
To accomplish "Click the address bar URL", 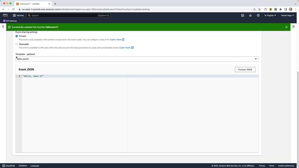I will click(86, 9).
